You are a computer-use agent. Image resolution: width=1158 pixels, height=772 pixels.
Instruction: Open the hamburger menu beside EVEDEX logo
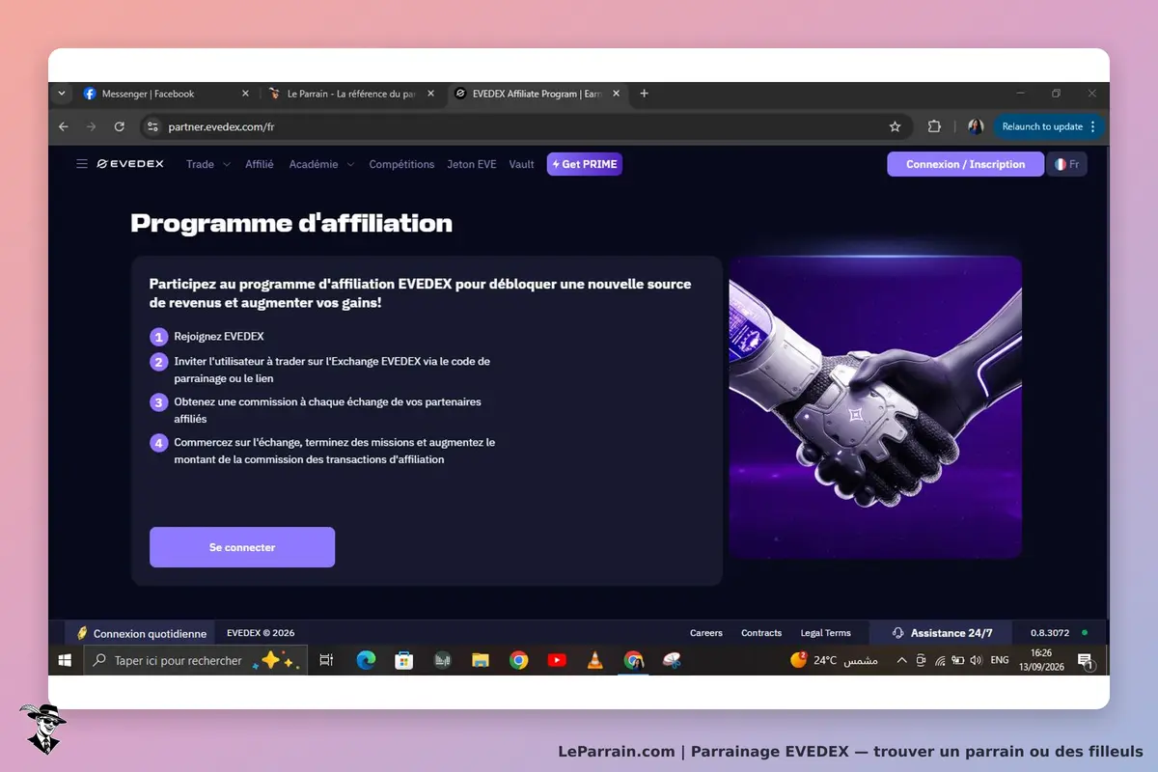click(x=82, y=164)
